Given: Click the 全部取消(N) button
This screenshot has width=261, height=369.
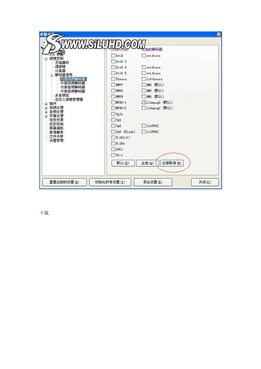Looking at the screenshot, I should 172,163.
